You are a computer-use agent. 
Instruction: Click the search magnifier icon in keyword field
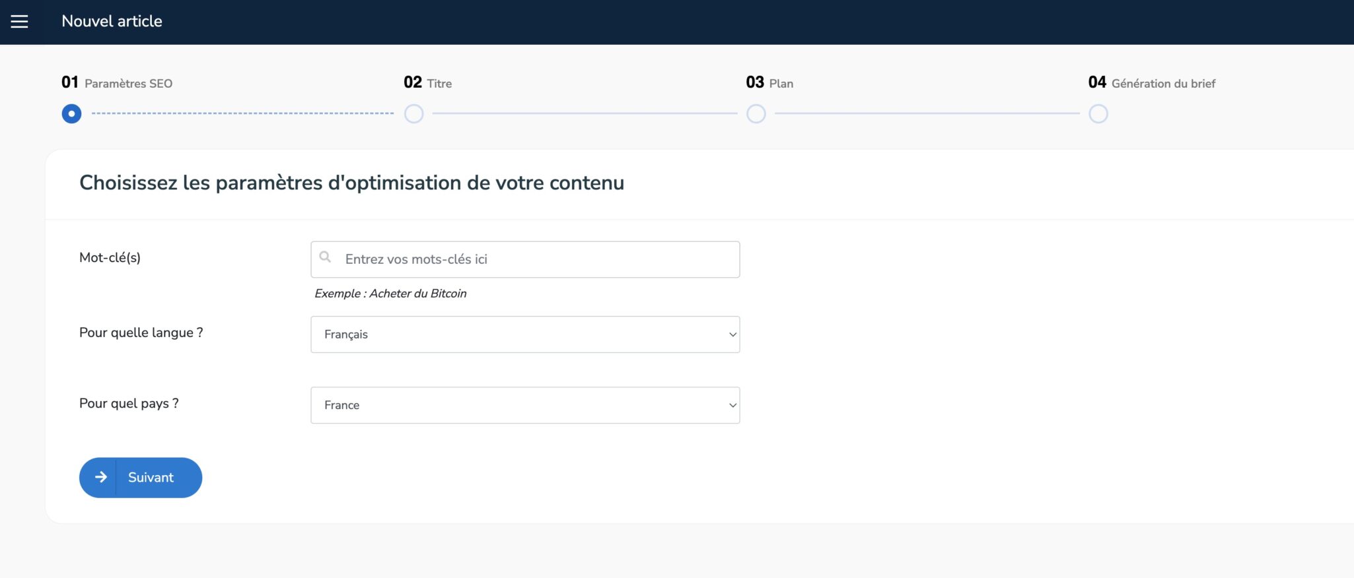[x=325, y=257]
